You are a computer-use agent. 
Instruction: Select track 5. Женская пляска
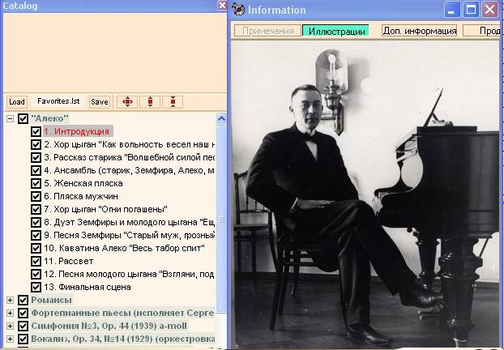[83, 184]
